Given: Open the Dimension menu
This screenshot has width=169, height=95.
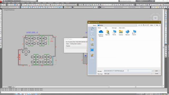Looking at the screenshot, I should [38, 3].
